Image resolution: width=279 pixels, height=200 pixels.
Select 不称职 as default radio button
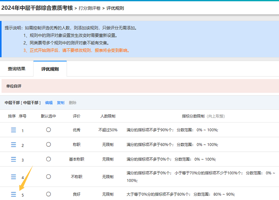[48, 176]
